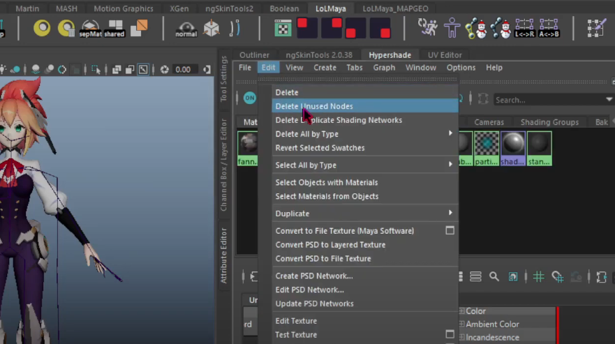The image size is (615, 344).
Task: Click the yellow ring shelf icon
Action: pyautogui.click(x=42, y=28)
